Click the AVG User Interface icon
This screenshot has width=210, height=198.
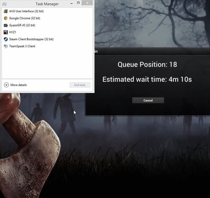click(6, 11)
